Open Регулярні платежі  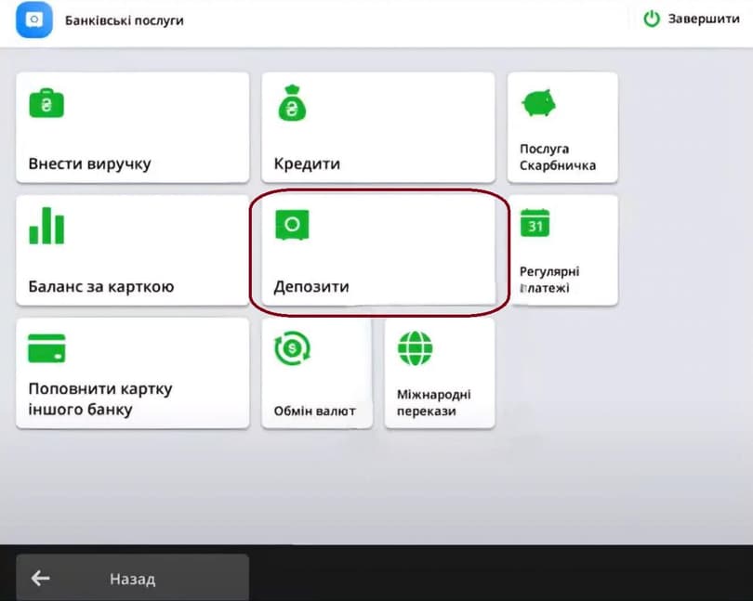coord(562,250)
